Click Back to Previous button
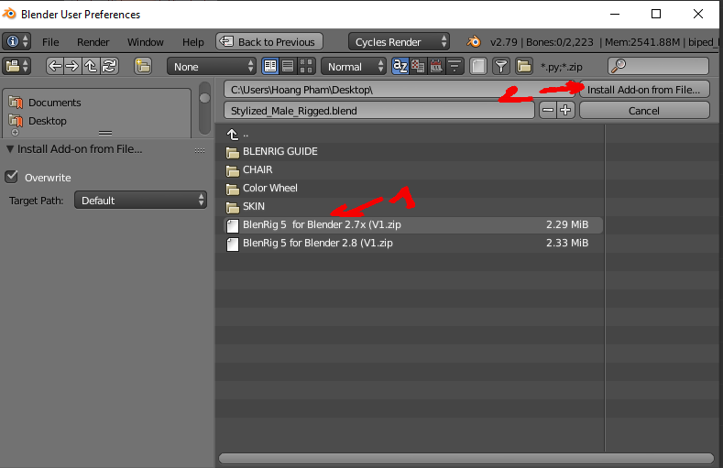This screenshot has height=468, width=723. coord(269,42)
